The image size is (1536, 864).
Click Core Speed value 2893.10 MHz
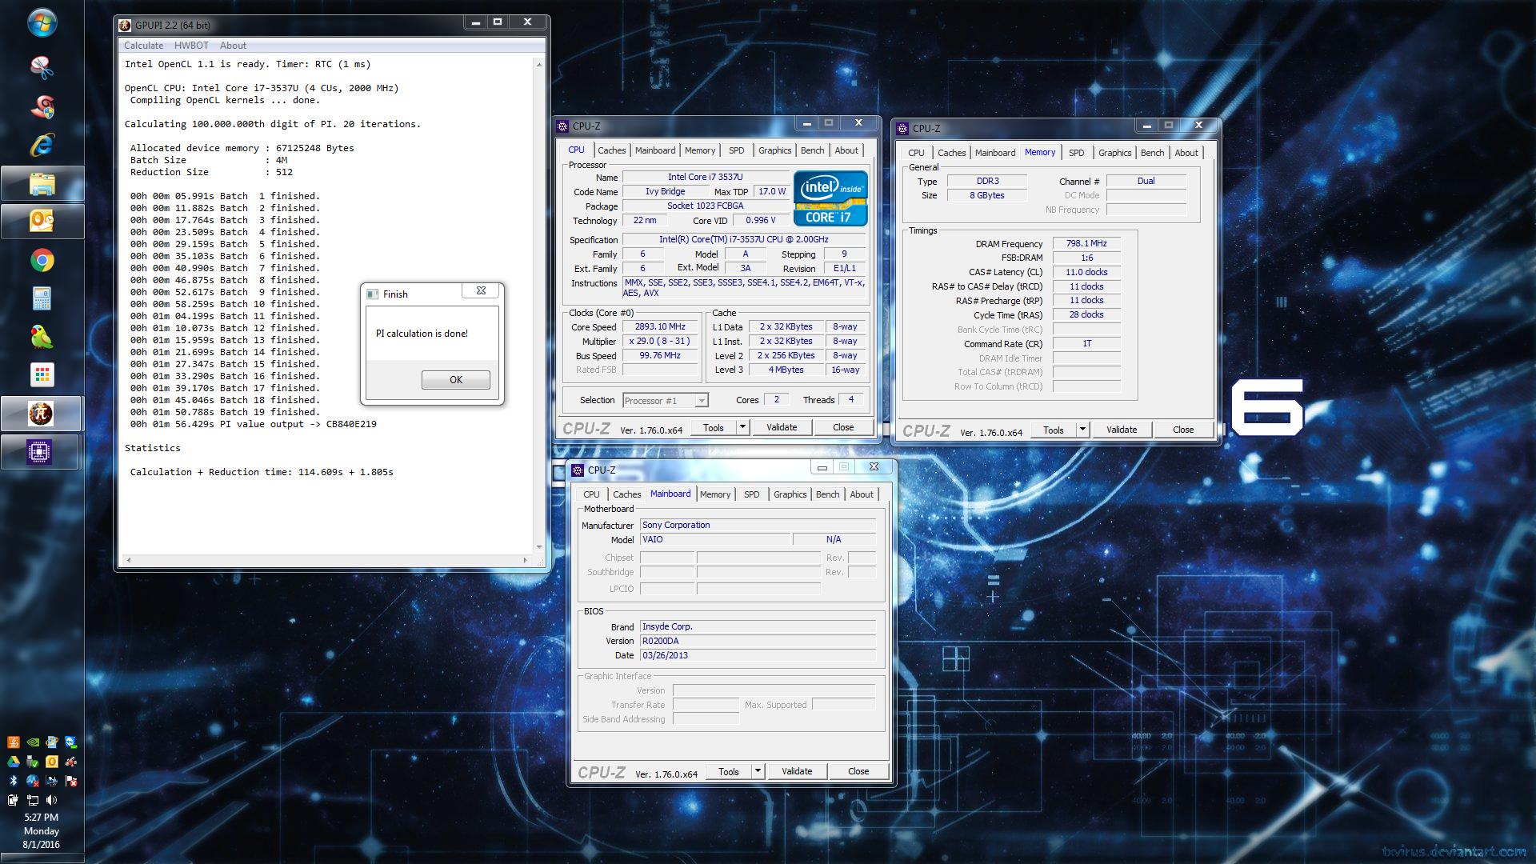(660, 327)
